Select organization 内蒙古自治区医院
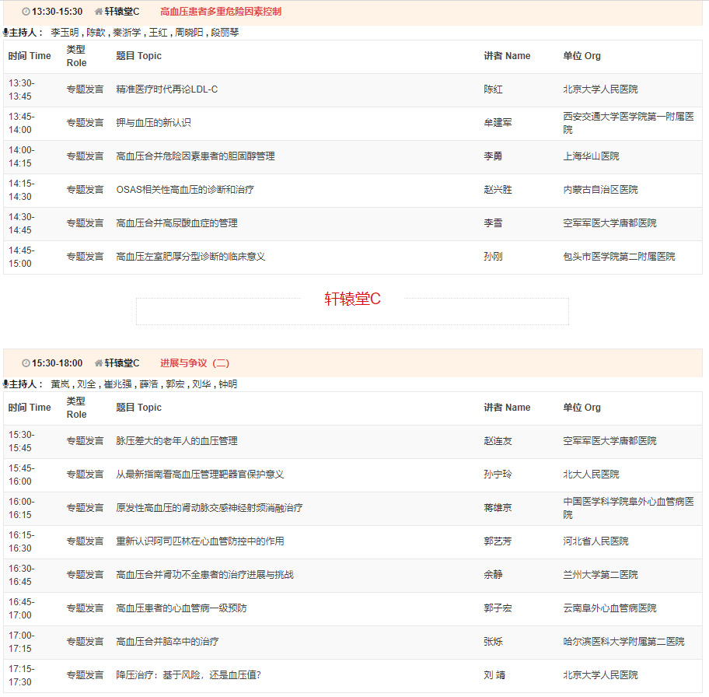This screenshot has width=709, height=697. click(x=600, y=190)
